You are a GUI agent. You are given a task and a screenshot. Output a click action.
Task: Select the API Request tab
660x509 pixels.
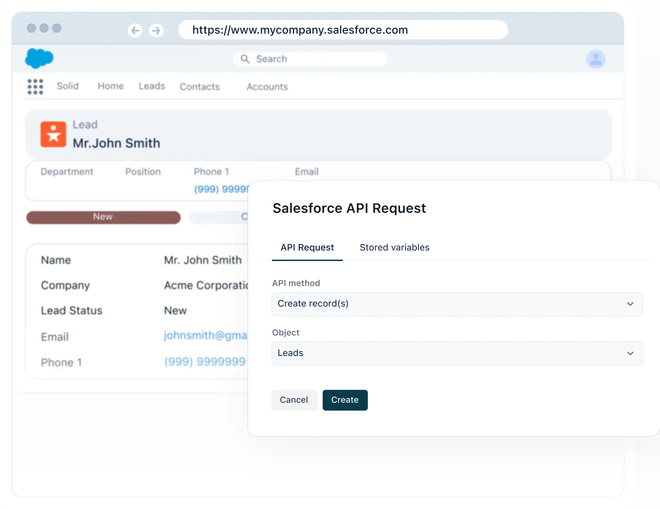click(x=307, y=247)
